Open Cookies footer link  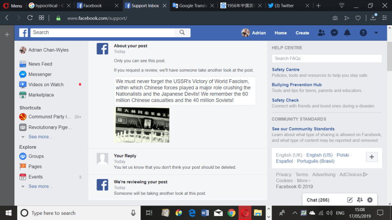pos(284,180)
